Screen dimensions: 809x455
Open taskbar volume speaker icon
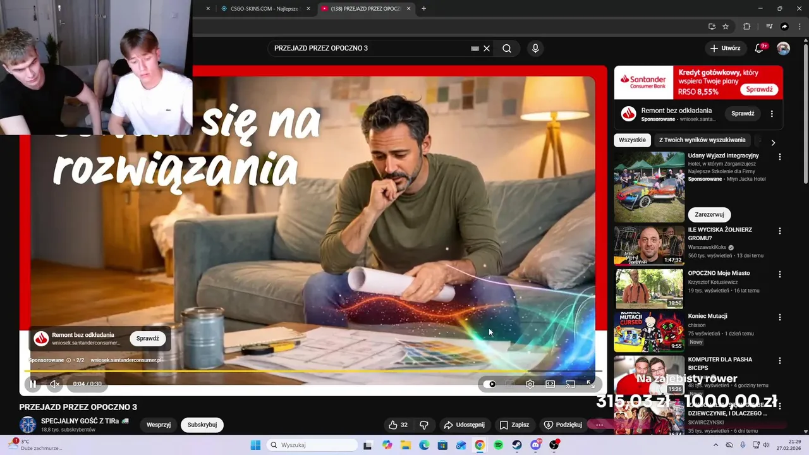click(767, 445)
